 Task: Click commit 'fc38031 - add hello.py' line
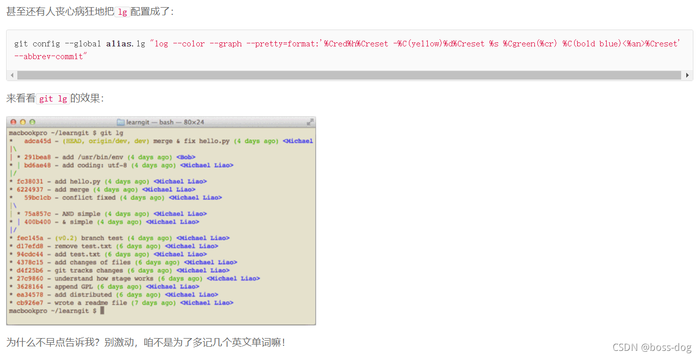click(108, 182)
